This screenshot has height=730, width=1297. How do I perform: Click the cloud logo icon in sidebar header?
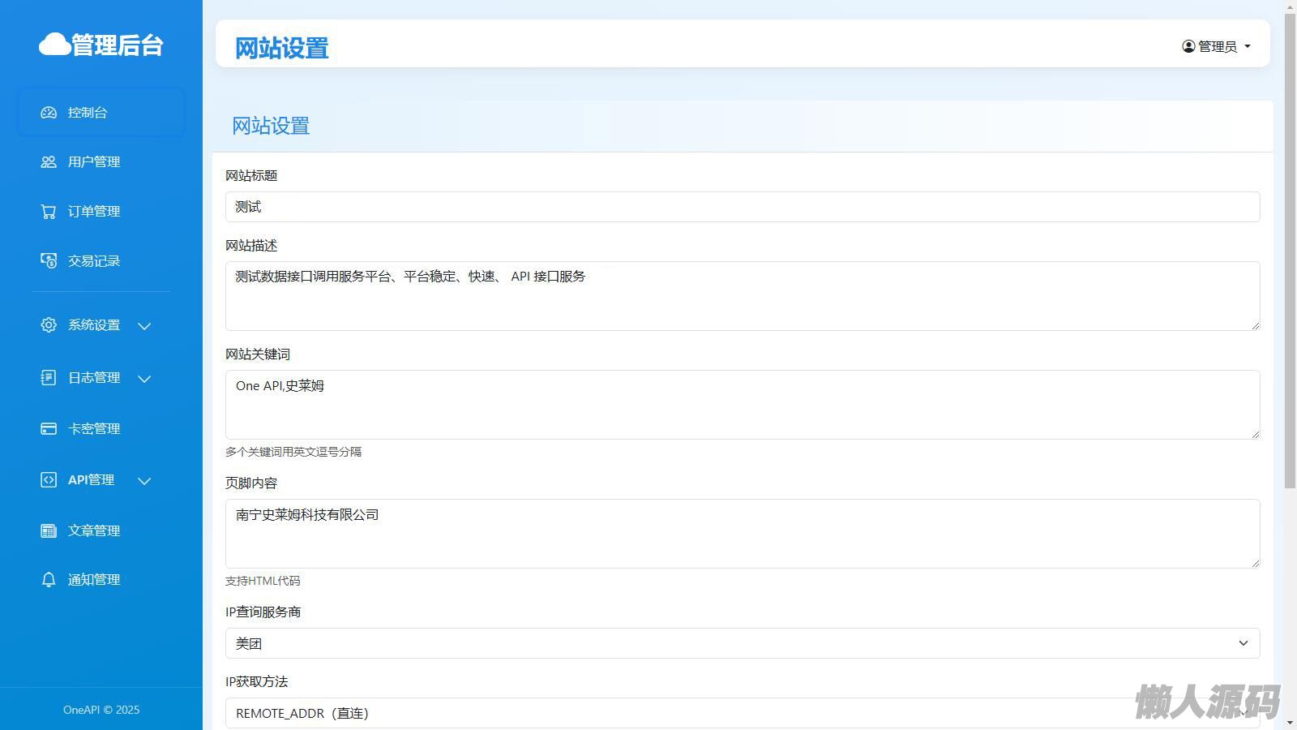54,45
